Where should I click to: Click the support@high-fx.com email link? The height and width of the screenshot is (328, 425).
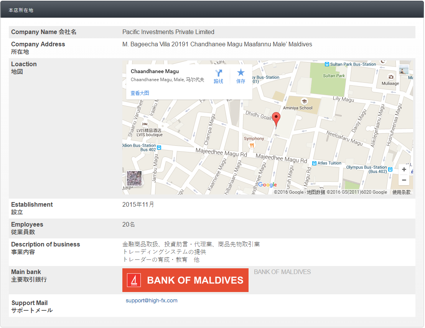tap(152, 300)
